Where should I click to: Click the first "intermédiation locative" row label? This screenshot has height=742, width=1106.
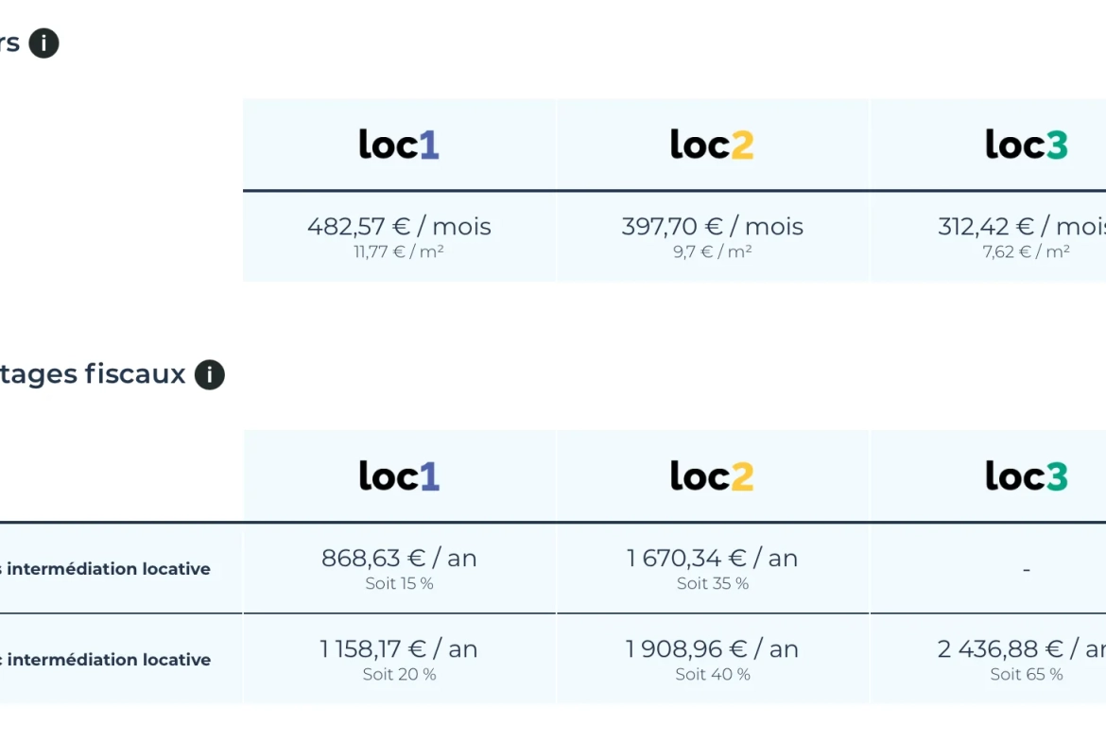point(106,568)
